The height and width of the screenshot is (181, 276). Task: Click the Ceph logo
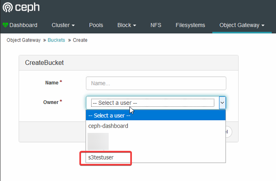21,7
